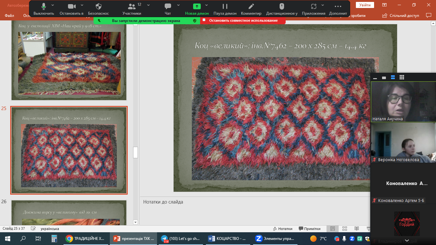
Task: Expand New Share options arrow
Action: click(207, 5)
